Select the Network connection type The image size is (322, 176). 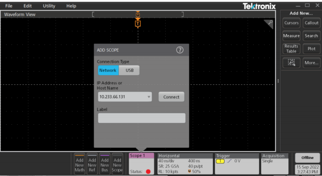coord(108,70)
